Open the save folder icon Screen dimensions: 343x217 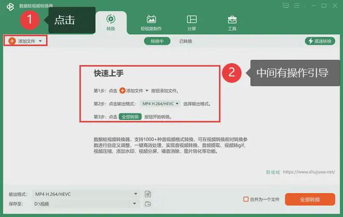point(148,204)
